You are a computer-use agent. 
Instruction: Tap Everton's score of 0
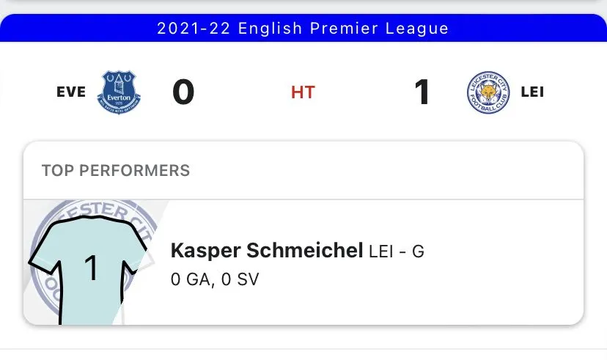coord(183,93)
